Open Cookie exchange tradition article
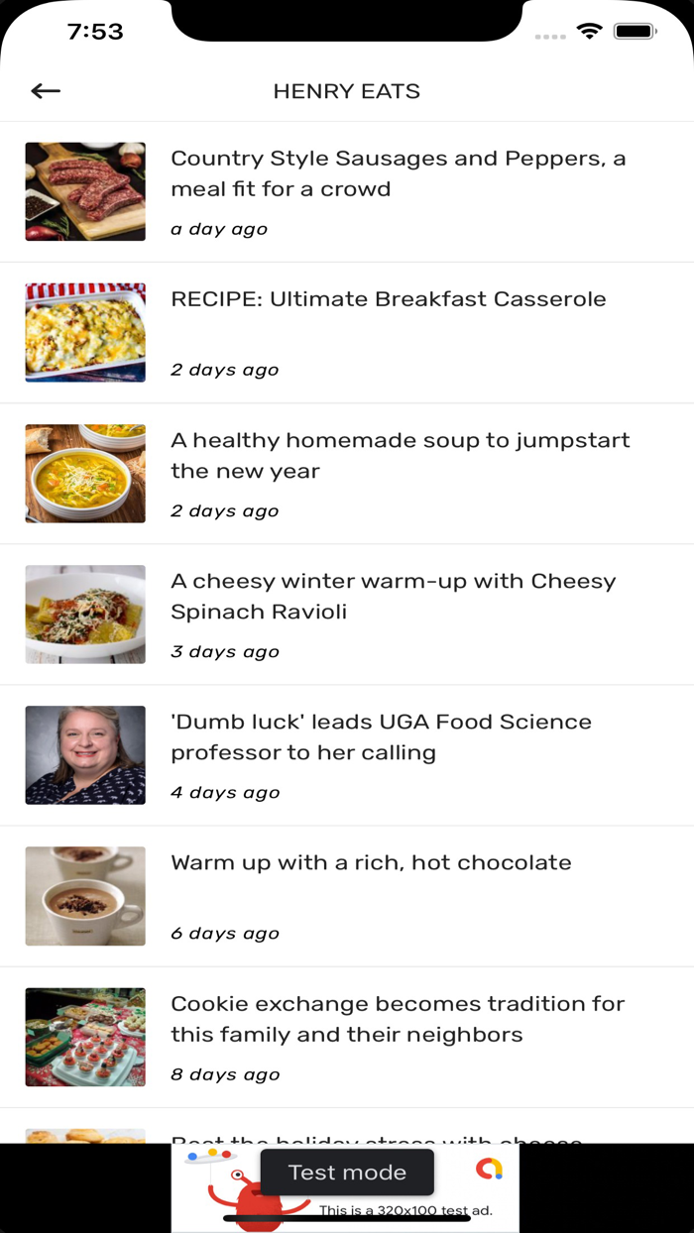 click(x=397, y=1019)
